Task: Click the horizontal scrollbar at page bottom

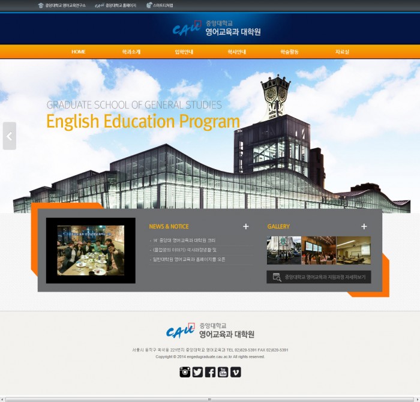Action: (209, 399)
